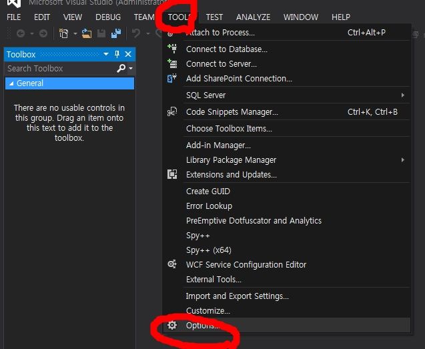Open the Library Package Manager submenu
This screenshot has height=349, width=425.
click(288, 160)
